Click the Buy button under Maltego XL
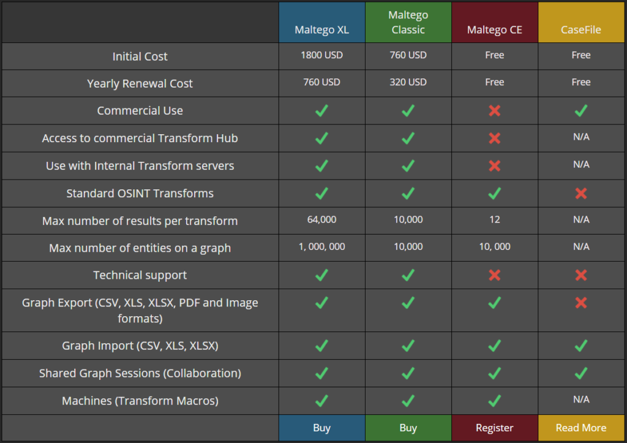This screenshot has width=627, height=443. point(321,428)
